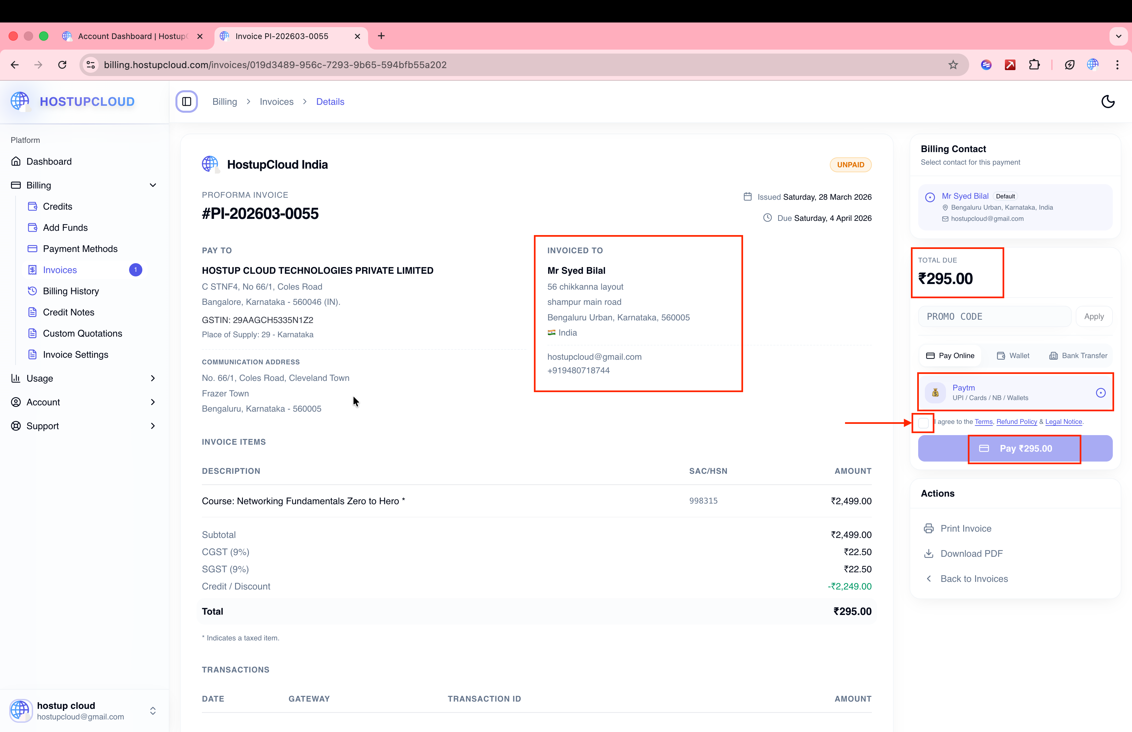The image size is (1132, 732).
Task: Click hostupcloud@gmail.com in Invoiced To
Action: point(594,357)
